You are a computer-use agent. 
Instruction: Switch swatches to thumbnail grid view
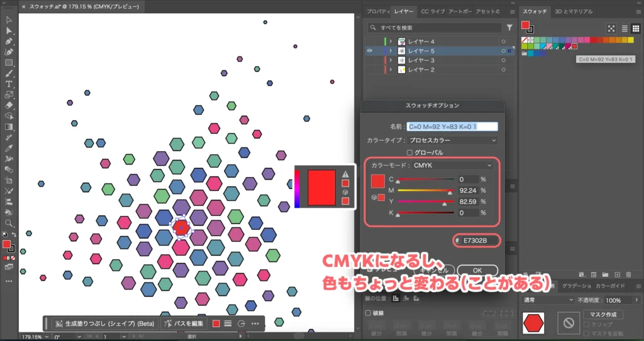pyautogui.click(x=635, y=28)
